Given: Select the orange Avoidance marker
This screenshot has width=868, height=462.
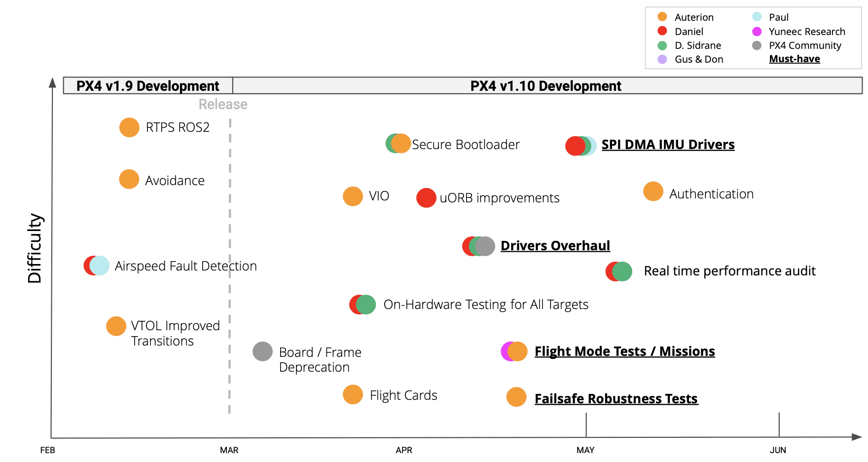Looking at the screenshot, I should (129, 179).
